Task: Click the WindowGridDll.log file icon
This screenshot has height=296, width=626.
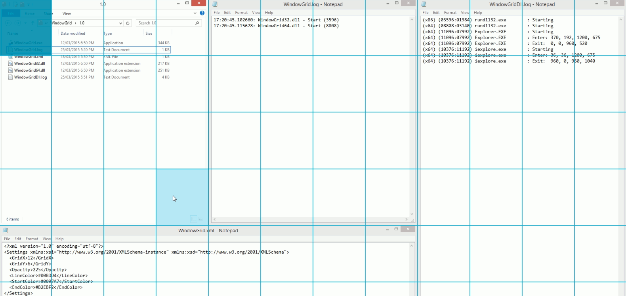Action: pyautogui.click(x=11, y=77)
